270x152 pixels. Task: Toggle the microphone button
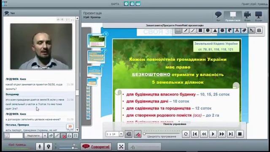pyautogui.click(x=40, y=147)
